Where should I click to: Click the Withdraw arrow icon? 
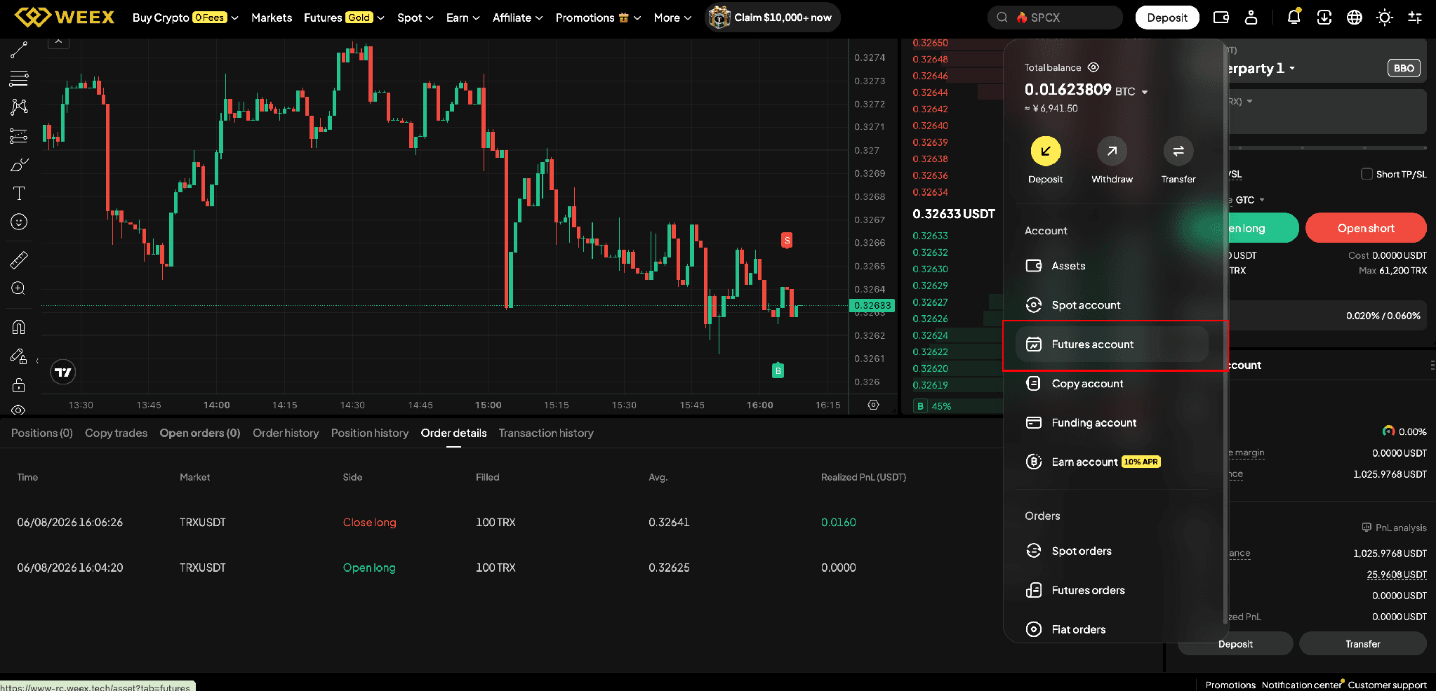pos(1112,151)
